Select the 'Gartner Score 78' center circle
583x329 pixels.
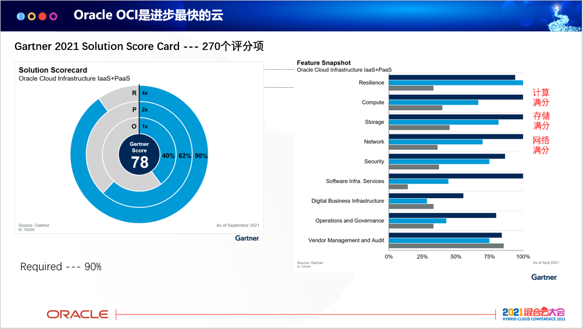pos(140,155)
